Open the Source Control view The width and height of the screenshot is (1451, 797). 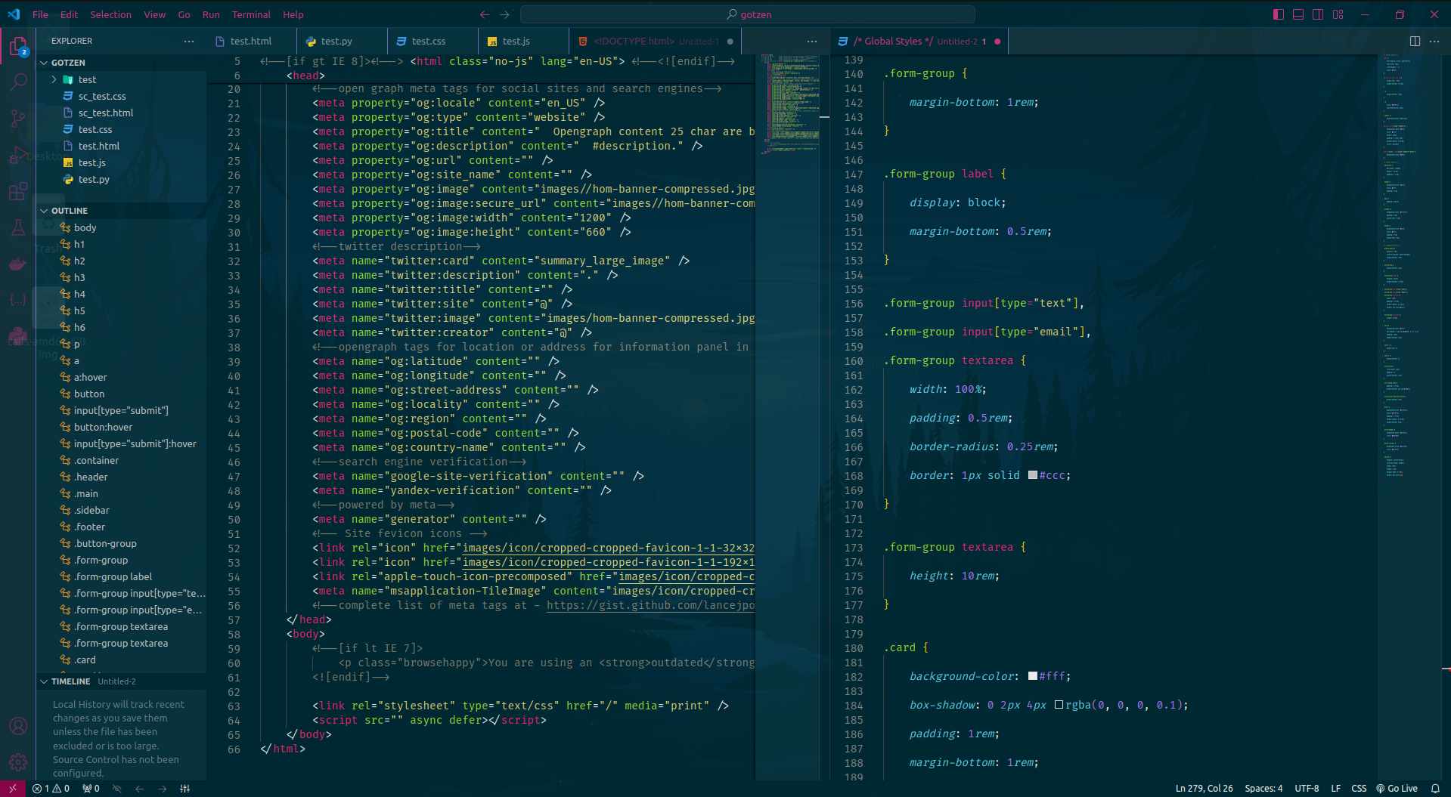pyautogui.click(x=18, y=119)
